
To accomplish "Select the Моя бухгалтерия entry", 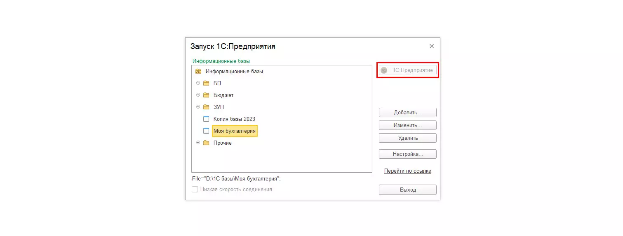I will coord(235,131).
